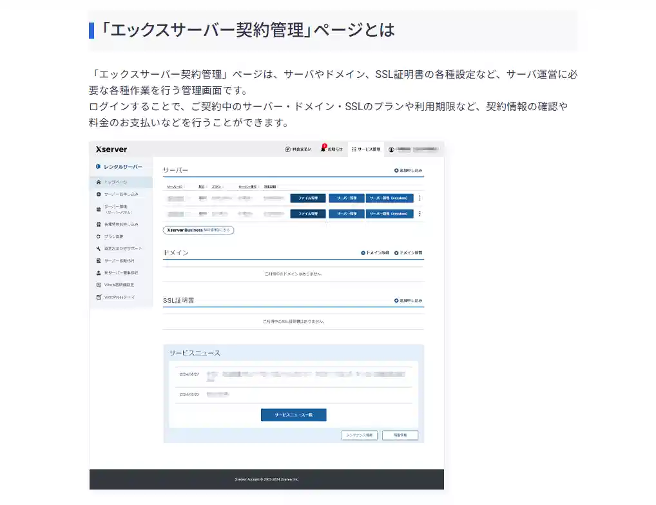The width and height of the screenshot is (656, 505).
Task: Click the メンテナンス情報 button
Action: (360, 435)
